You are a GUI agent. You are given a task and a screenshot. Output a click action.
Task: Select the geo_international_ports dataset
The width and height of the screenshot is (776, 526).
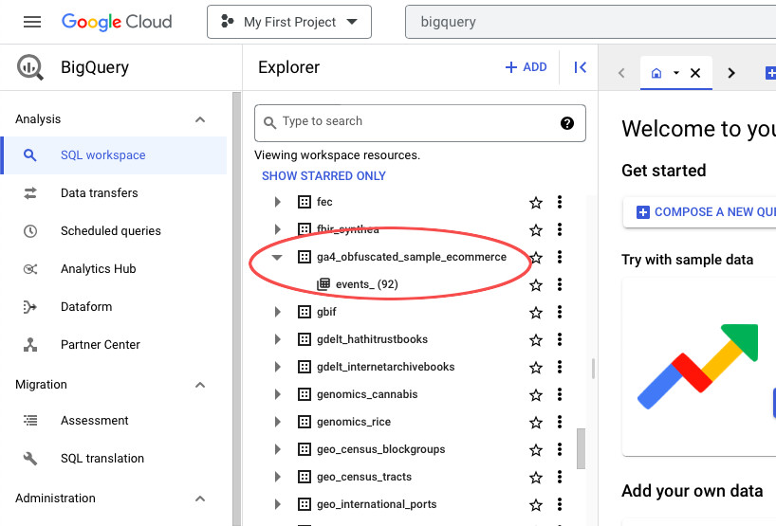pyautogui.click(x=377, y=504)
